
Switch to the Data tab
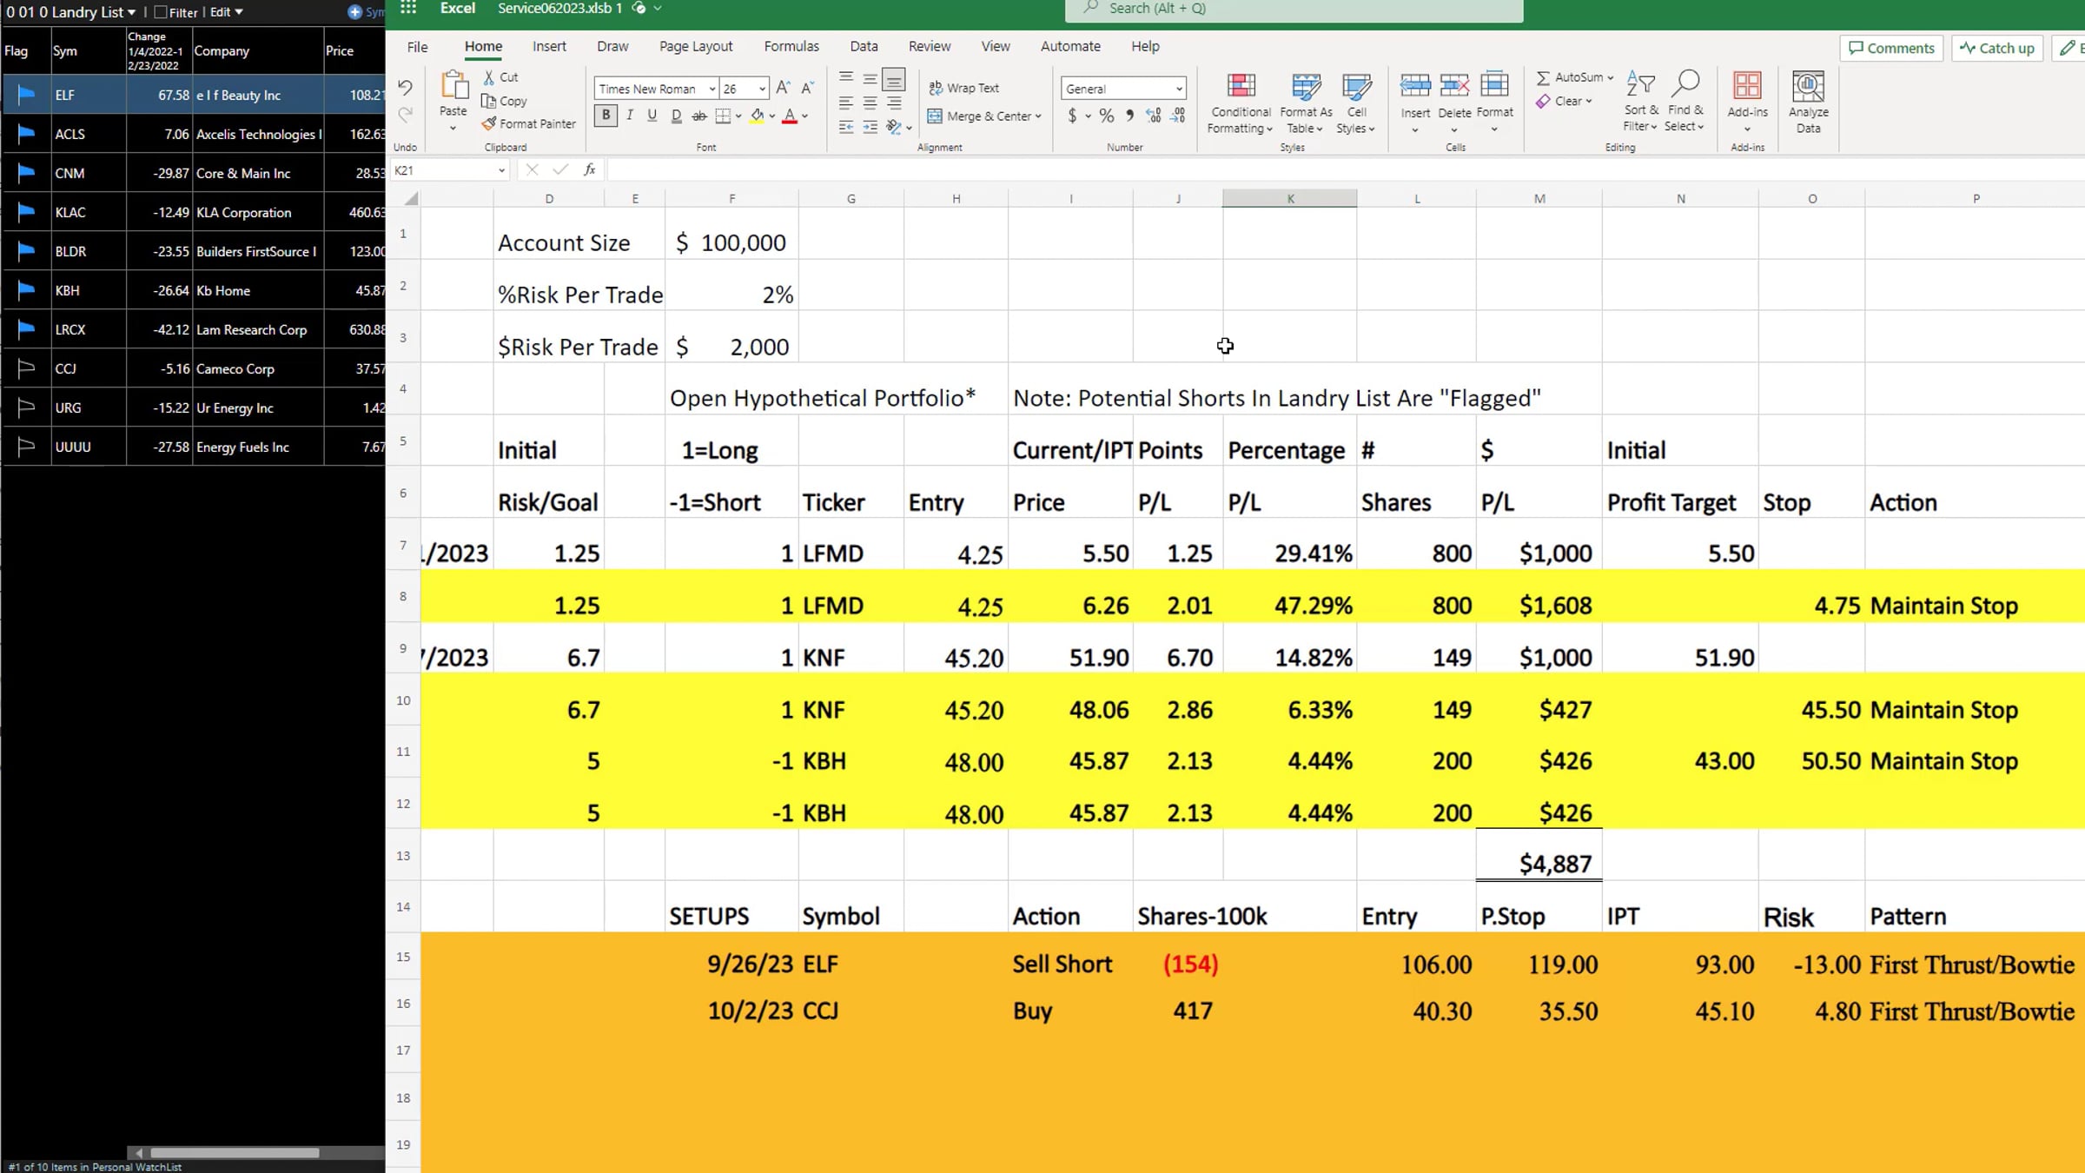[864, 47]
